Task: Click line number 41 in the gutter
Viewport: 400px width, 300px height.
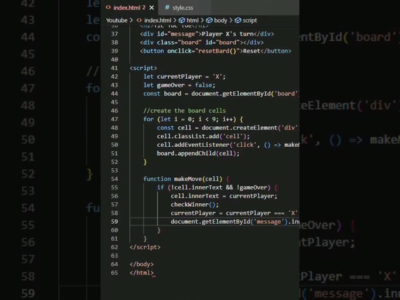Action: coord(114,68)
